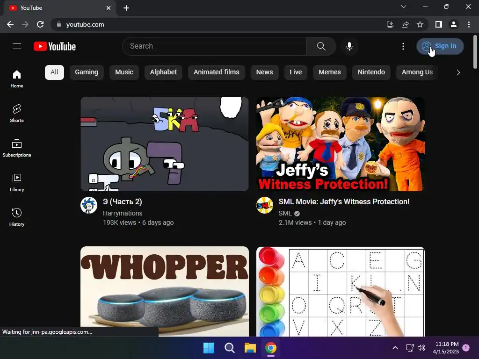The width and height of the screenshot is (479, 359).
Task: Open YouTube settings three-dot menu
Action: [403, 46]
